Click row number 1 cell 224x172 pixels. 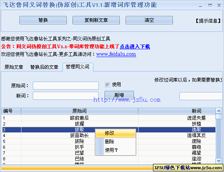11,118
